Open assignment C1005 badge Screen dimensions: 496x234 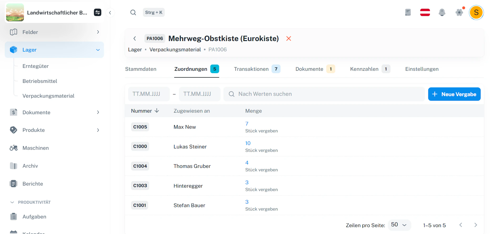140,127
